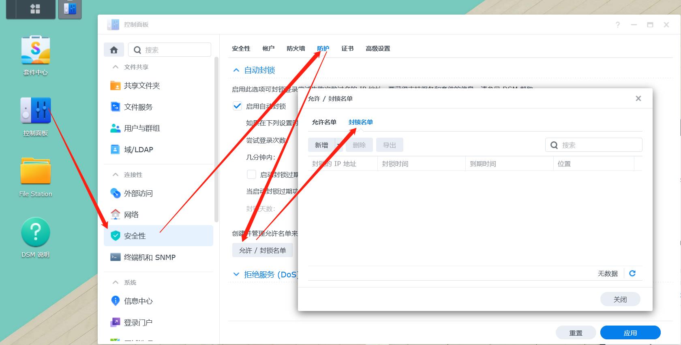Enable the block expiration checkbox
Image resolution: width=681 pixels, height=345 pixels.
tap(251, 175)
